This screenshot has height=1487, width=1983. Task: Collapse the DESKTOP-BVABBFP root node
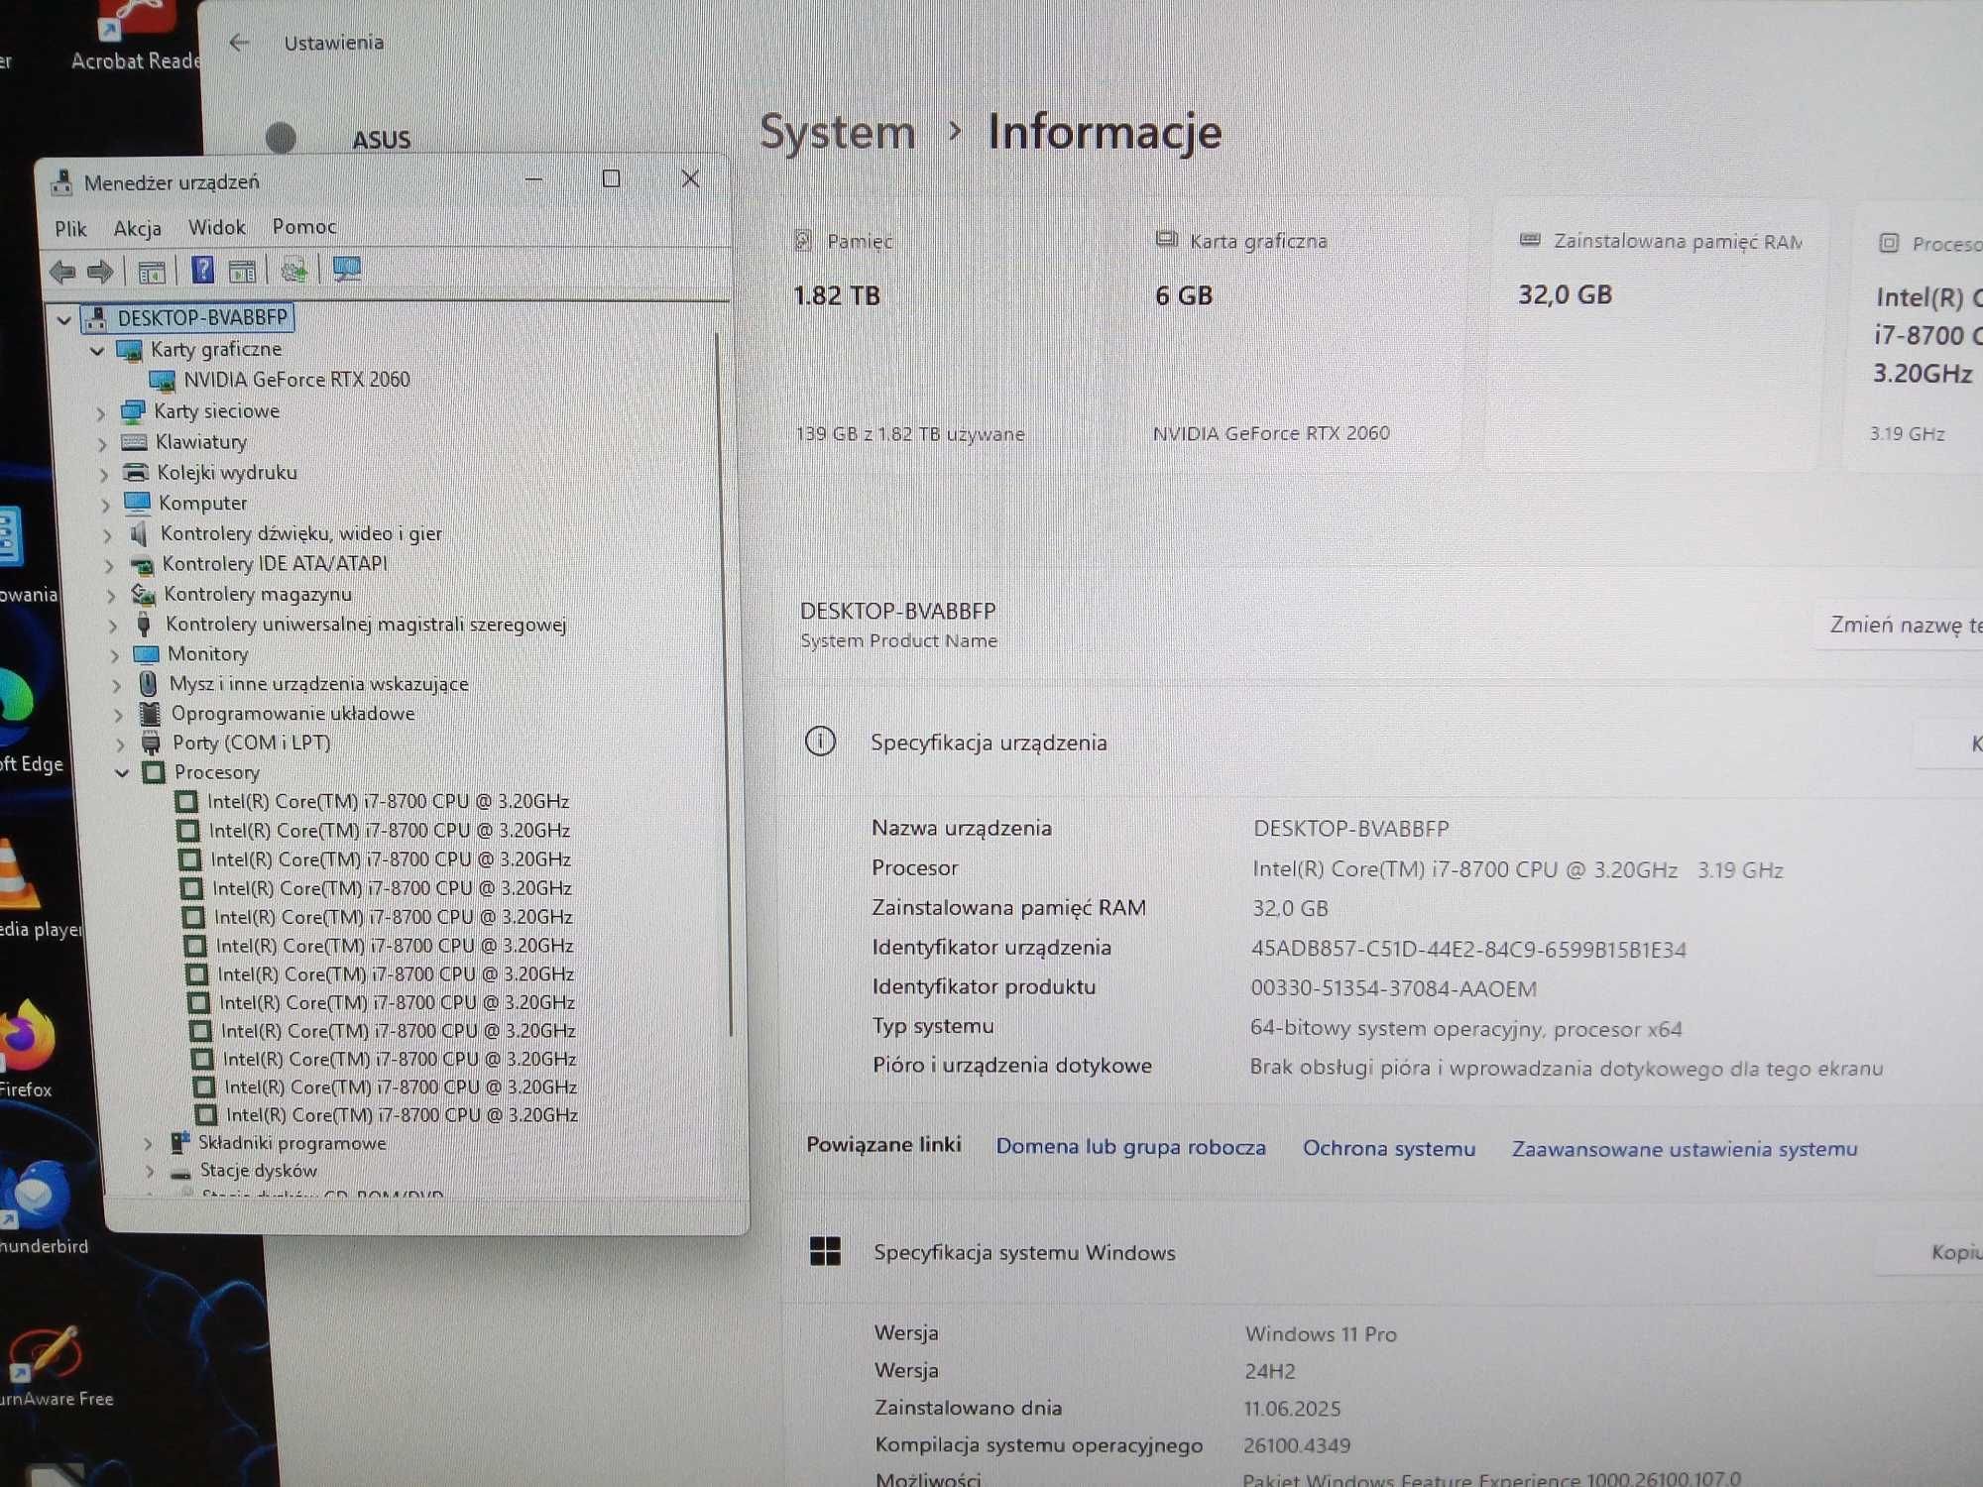pos(64,320)
